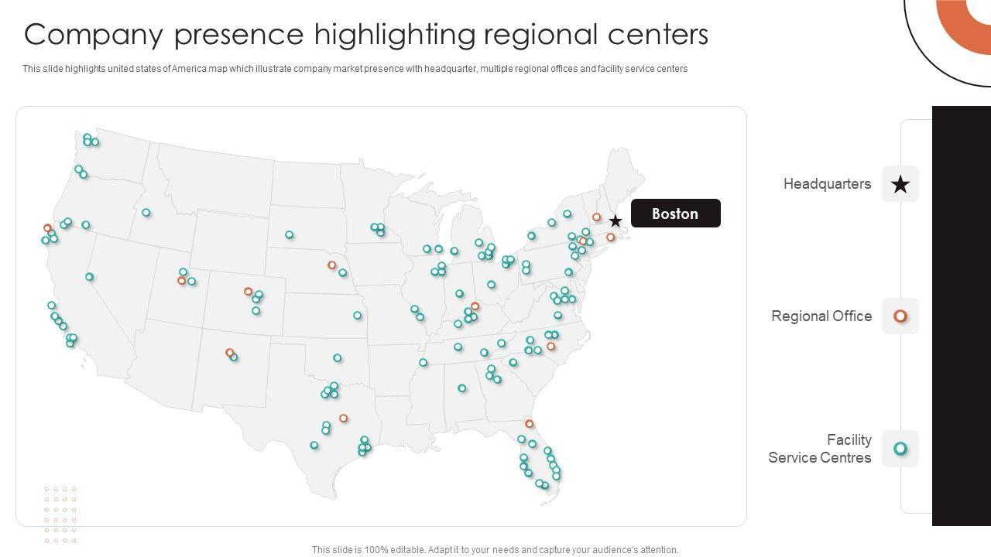
Task: Select the Regional Office legend text
Action: click(821, 316)
